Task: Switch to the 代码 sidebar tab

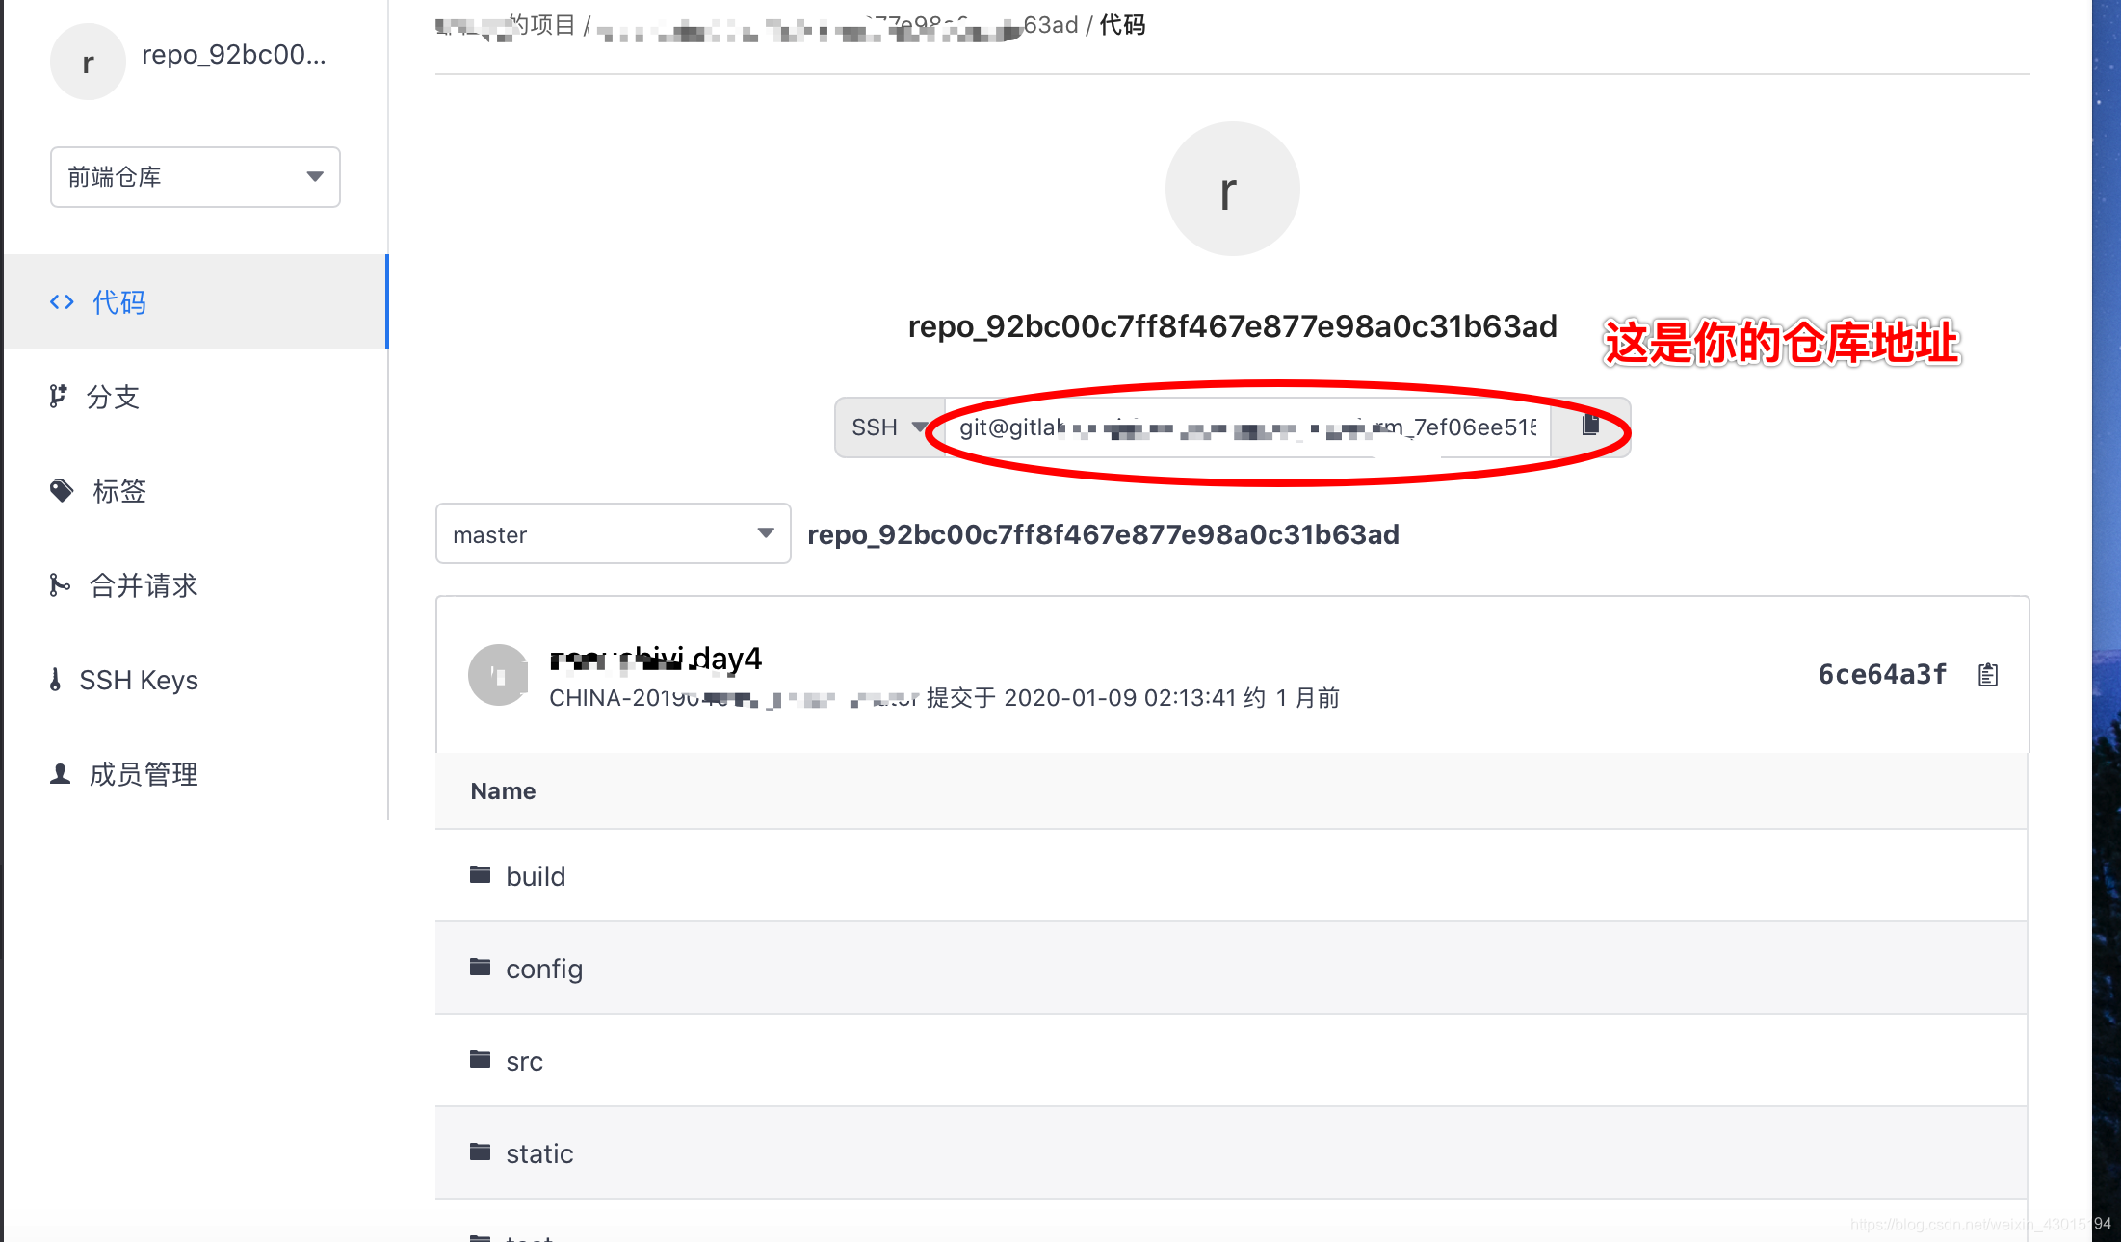Action: tap(119, 302)
